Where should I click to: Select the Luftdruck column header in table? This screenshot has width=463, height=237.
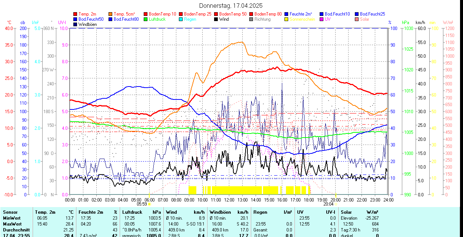(x=131, y=212)
